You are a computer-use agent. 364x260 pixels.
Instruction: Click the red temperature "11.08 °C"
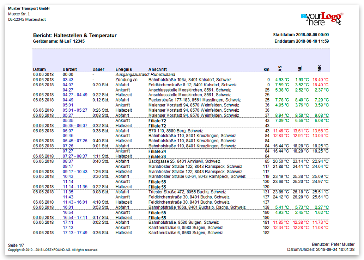pos(321,228)
